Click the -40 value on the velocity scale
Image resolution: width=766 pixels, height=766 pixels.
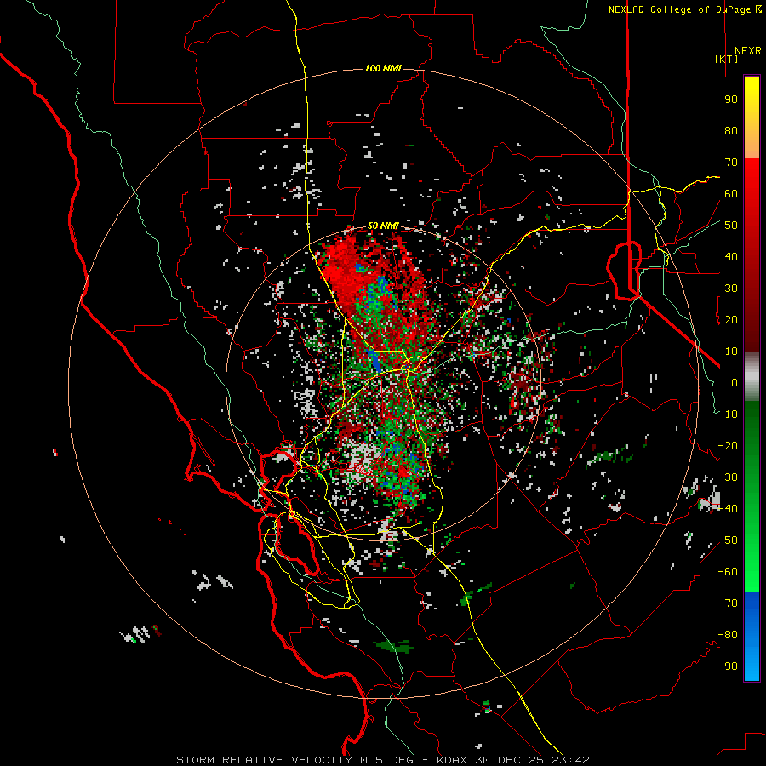point(728,509)
